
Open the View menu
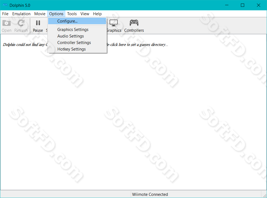85,14
